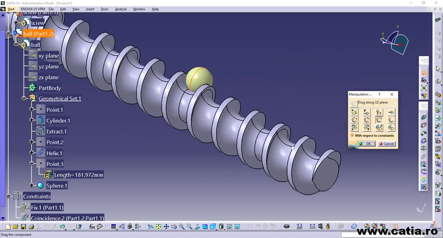Click the Normal View icon
The image size is (443, 238).
pyautogui.click(x=197, y=226)
